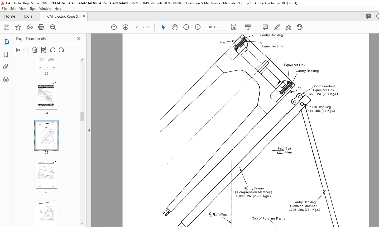The width and height of the screenshot is (379, 227).
Task: Click the 'Rotation' centerline label
Action: [220, 215]
